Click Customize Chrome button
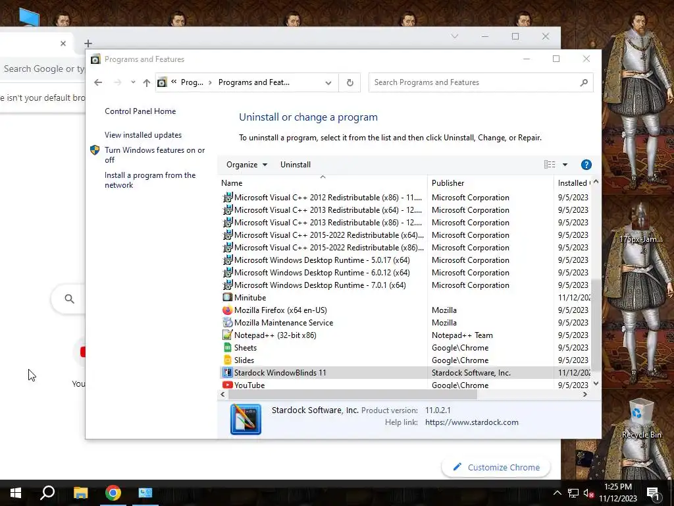Viewport: 674px width, 506px height. [496, 467]
